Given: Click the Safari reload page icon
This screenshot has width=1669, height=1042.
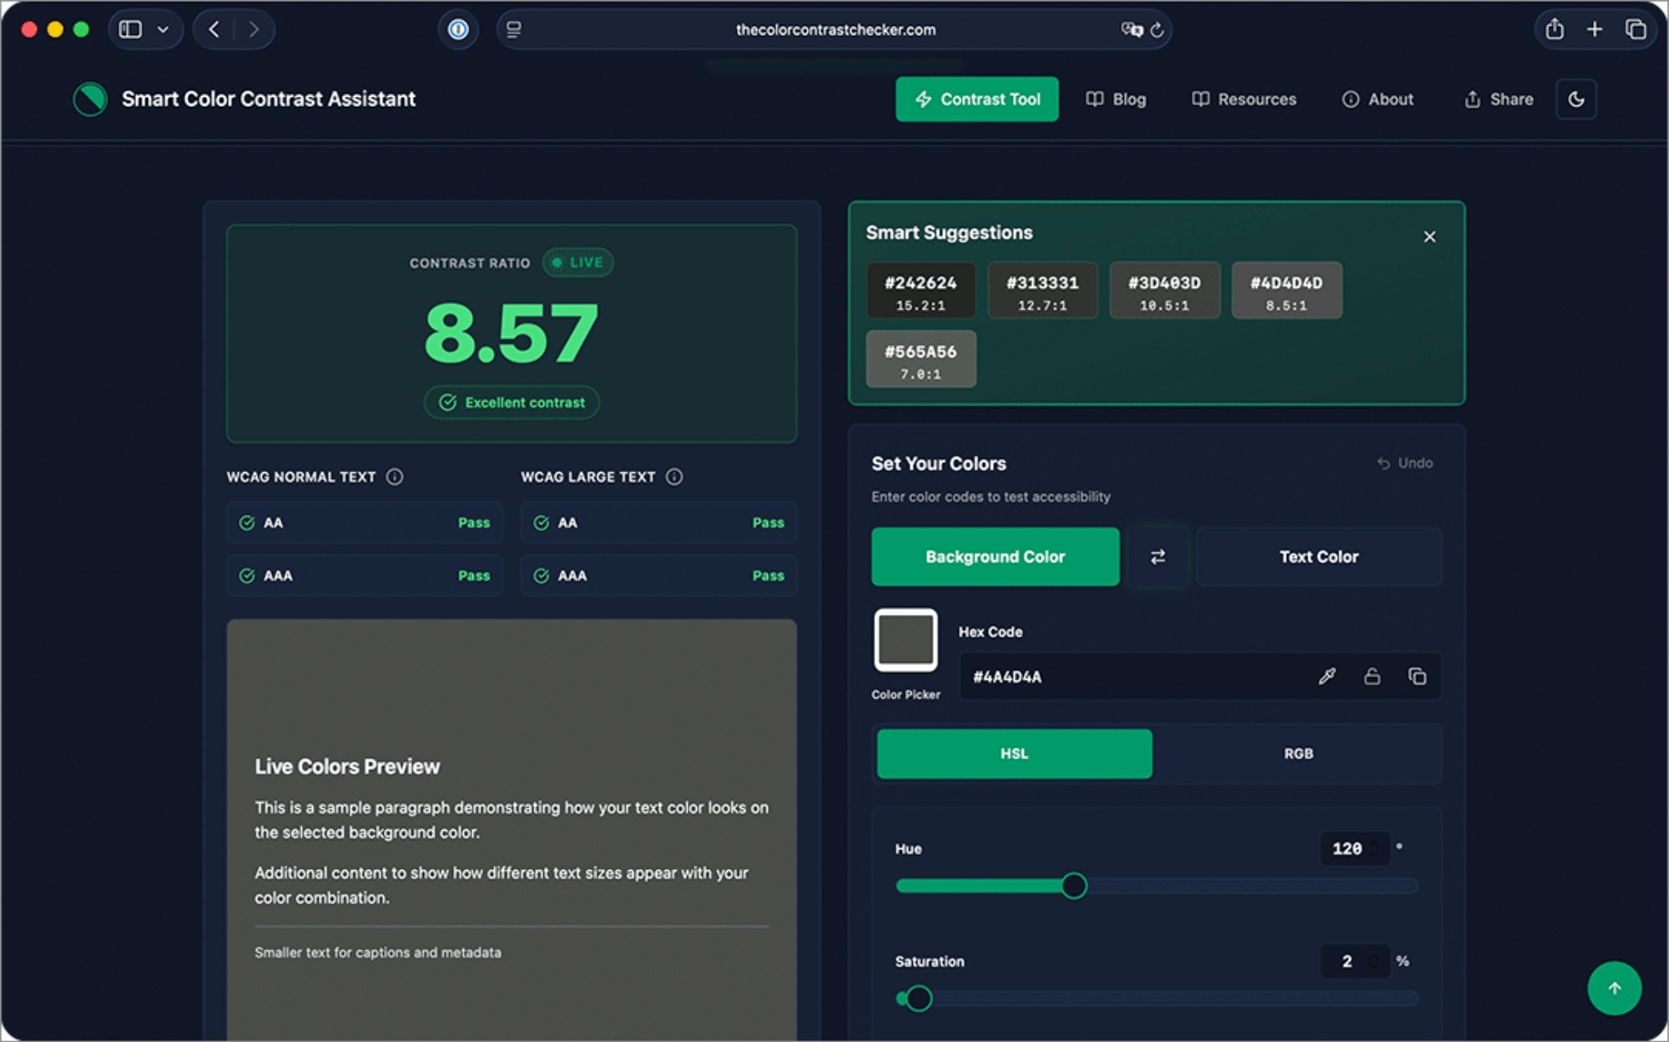Looking at the screenshot, I should [x=1157, y=30].
